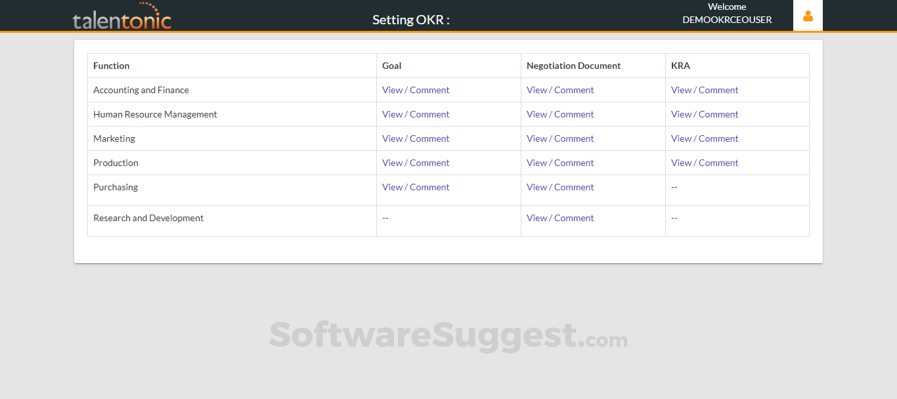Open Production Negotiation Document link
The height and width of the screenshot is (399, 897).
(x=560, y=163)
